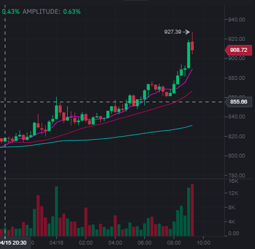Click the 855.66 crosshair price tag
The width and height of the screenshot is (255, 249).
click(x=238, y=102)
